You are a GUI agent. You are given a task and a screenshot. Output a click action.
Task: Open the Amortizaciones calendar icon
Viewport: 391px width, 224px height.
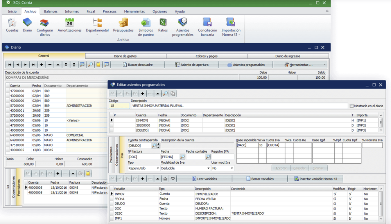click(69, 25)
